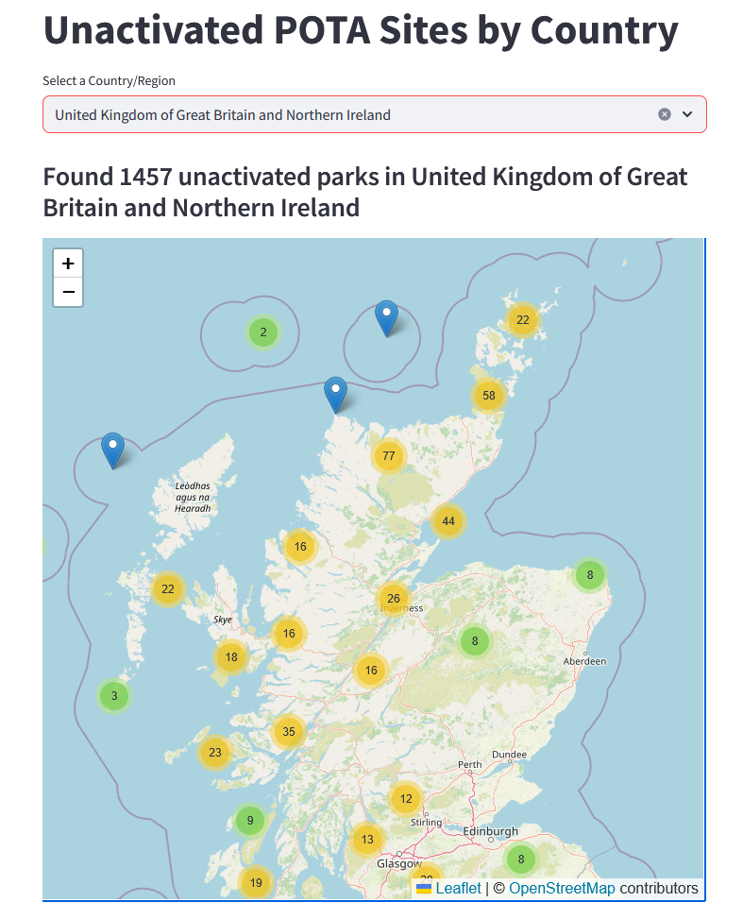Select the blue pin west of Lewis
The width and height of the screenshot is (743, 919).
point(113,450)
